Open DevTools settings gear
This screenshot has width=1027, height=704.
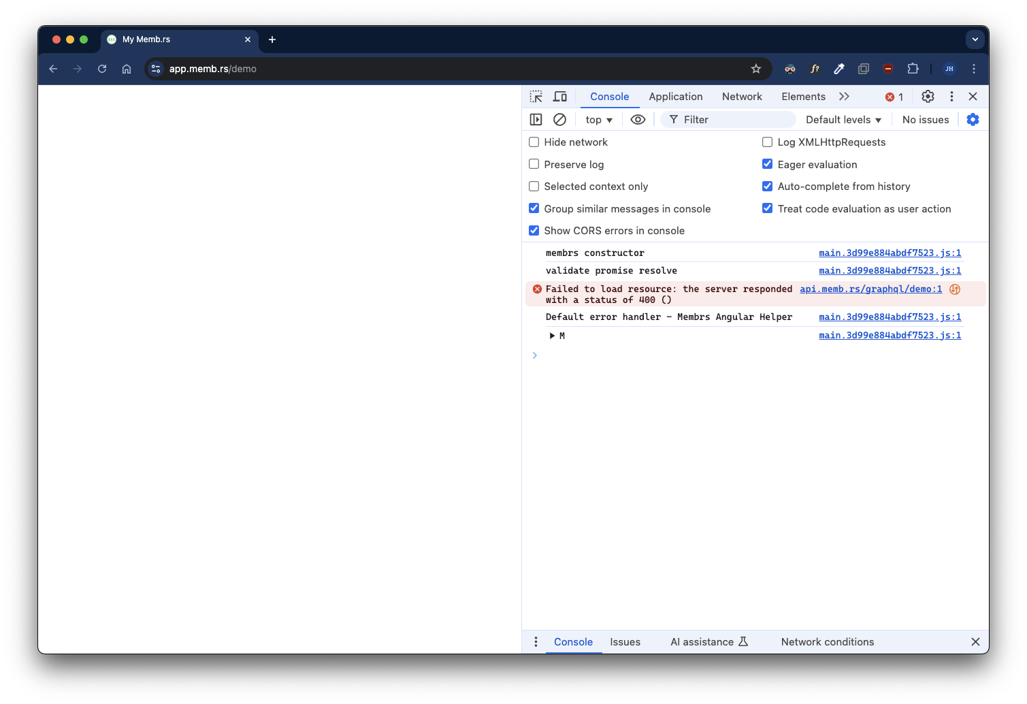(x=928, y=97)
